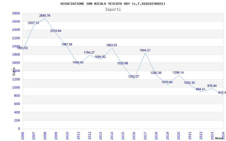Click the 1052.32 value label

point(190,83)
